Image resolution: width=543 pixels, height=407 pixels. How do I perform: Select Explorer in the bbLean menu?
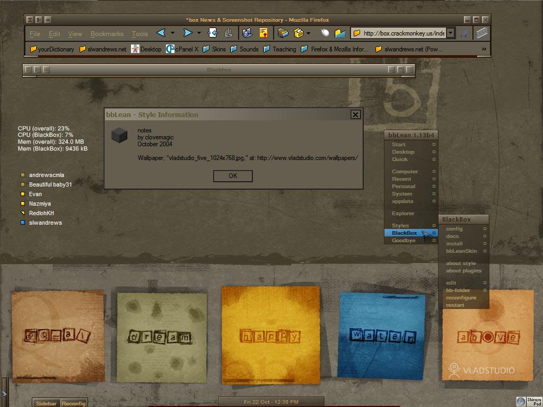pos(411,213)
